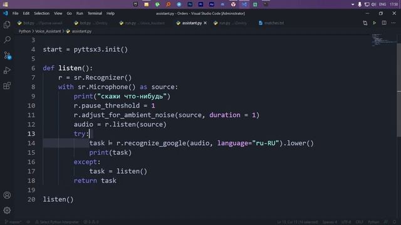
Task: Click the microphone tray icon
Action: (x=360, y=4)
